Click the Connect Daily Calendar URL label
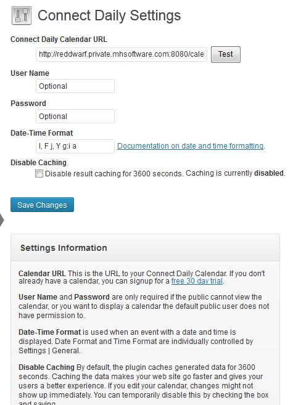The image size is (301, 405). pyautogui.click(x=59, y=39)
